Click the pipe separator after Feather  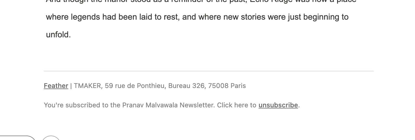(71, 86)
